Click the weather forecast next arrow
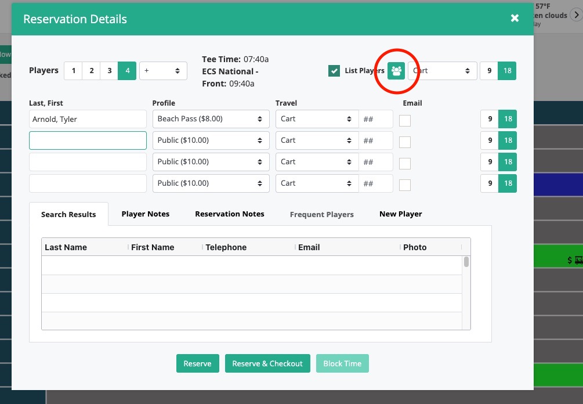The width and height of the screenshot is (583, 404). 576,15
